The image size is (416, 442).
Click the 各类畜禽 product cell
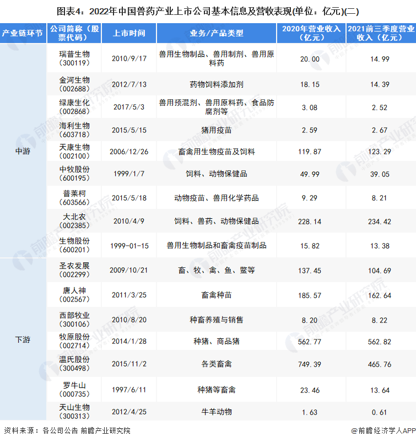(217, 364)
